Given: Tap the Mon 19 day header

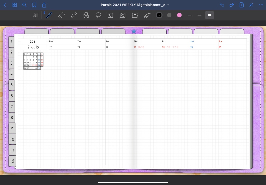Looking at the screenshot, I should coord(63,44).
